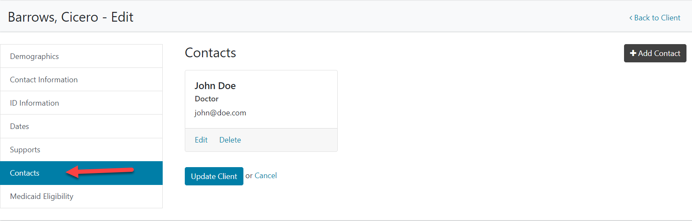
Task: Open the Dates section
Action: pos(20,126)
